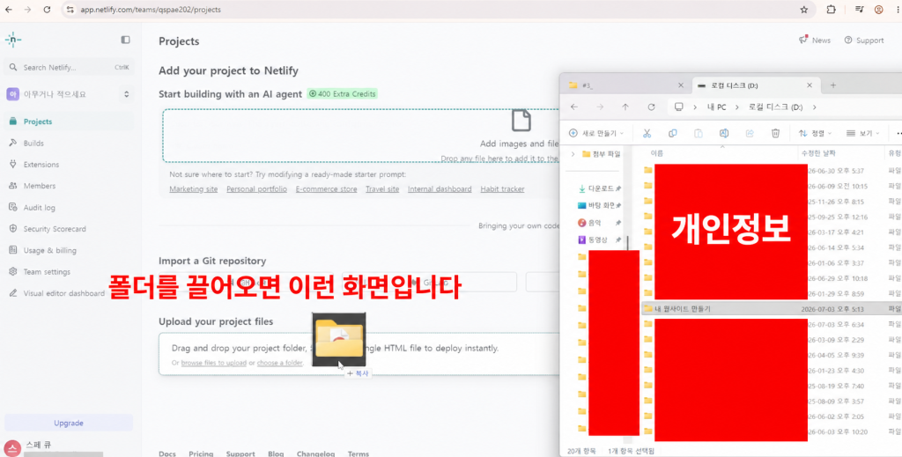Click the Delete trash icon in Explorer
902x457 pixels.
(775, 133)
